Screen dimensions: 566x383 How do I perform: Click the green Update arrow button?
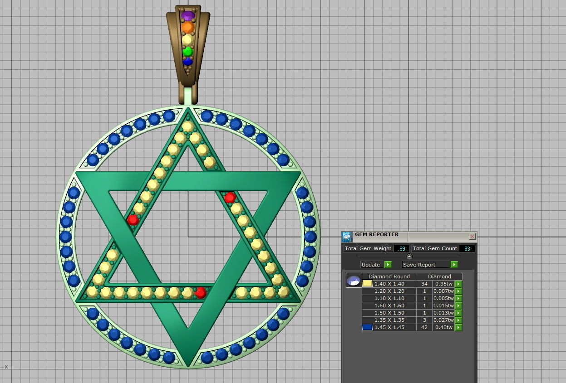[388, 264]
